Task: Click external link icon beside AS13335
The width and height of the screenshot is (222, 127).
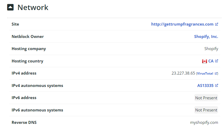Action: tap(216, 85)
